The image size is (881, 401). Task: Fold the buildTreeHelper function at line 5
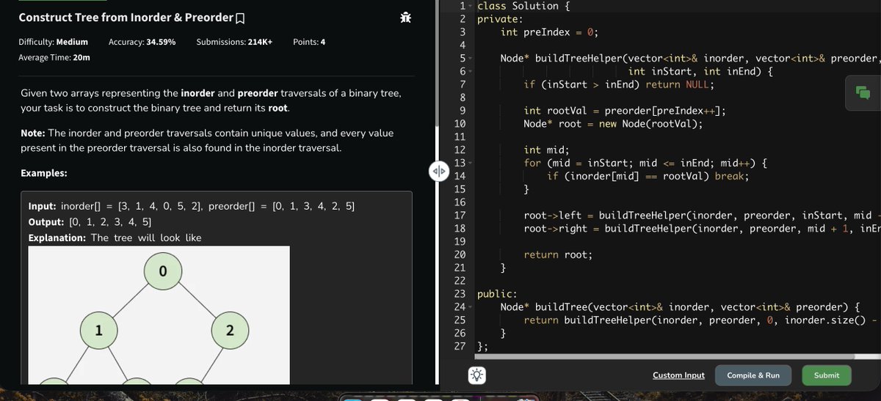(x=471, y=59)
